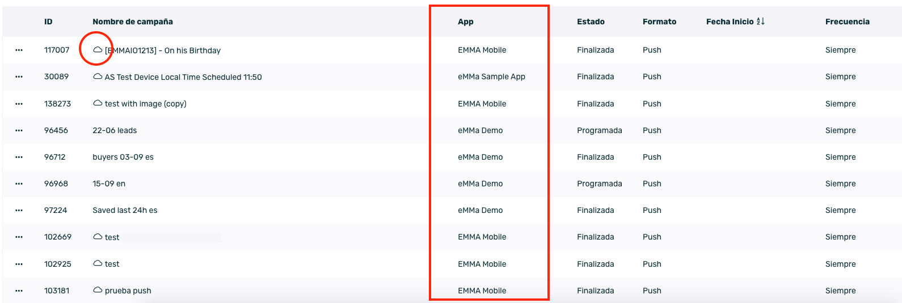Viewport: 902px width, 303px height.
Task: Click the App column header
Action: (465, 22)
